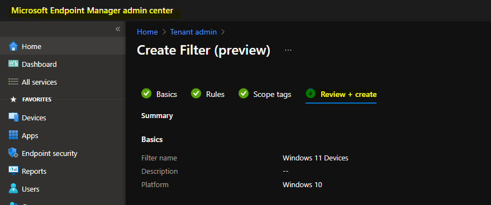Click the FAVORITES section label
Viewport: 491px width, 205px height.
37,99
